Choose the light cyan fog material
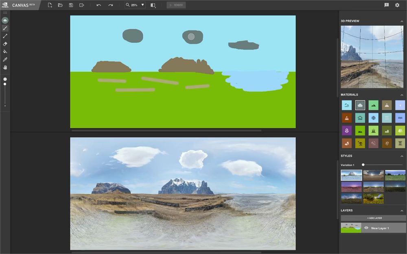Screen dimensions: 407x254 pyautogui.click(x=347, y=105)
